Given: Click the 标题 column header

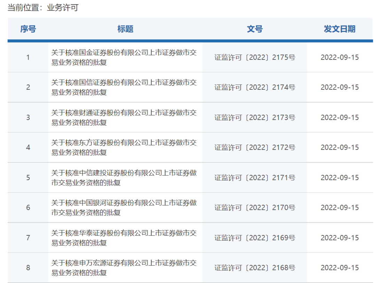Looking at the screenshot, I should [125, 29].
